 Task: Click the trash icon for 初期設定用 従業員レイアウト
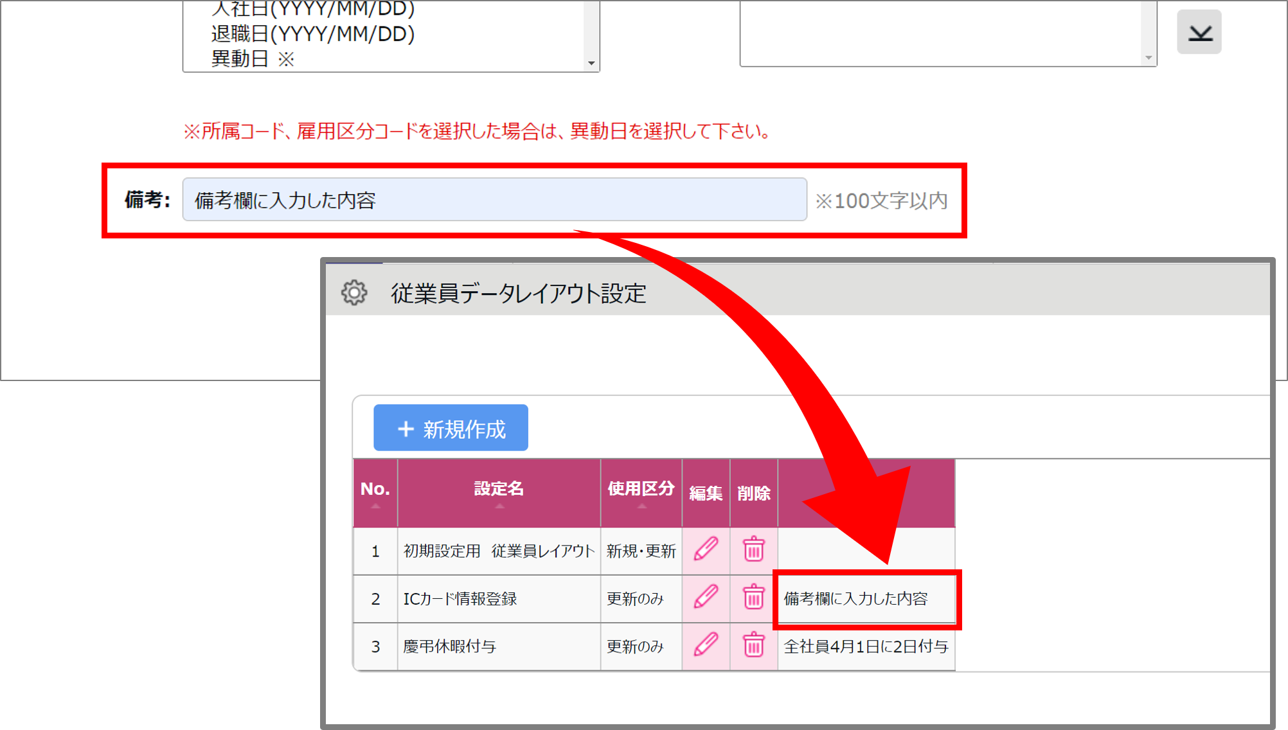point(754,550)
